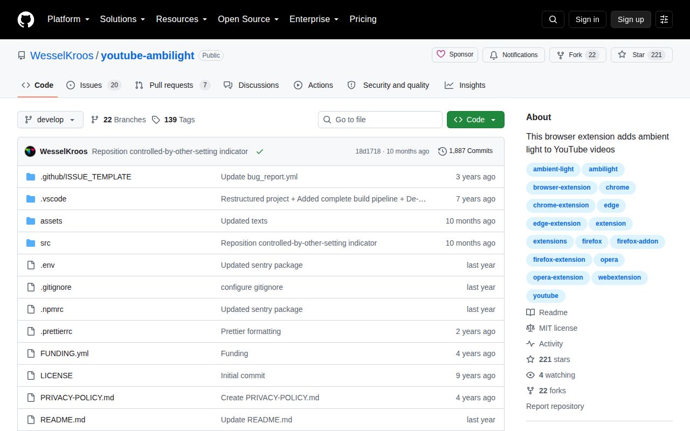Open the .prettierrc file
690x431 pixels.
click(56, 331)
